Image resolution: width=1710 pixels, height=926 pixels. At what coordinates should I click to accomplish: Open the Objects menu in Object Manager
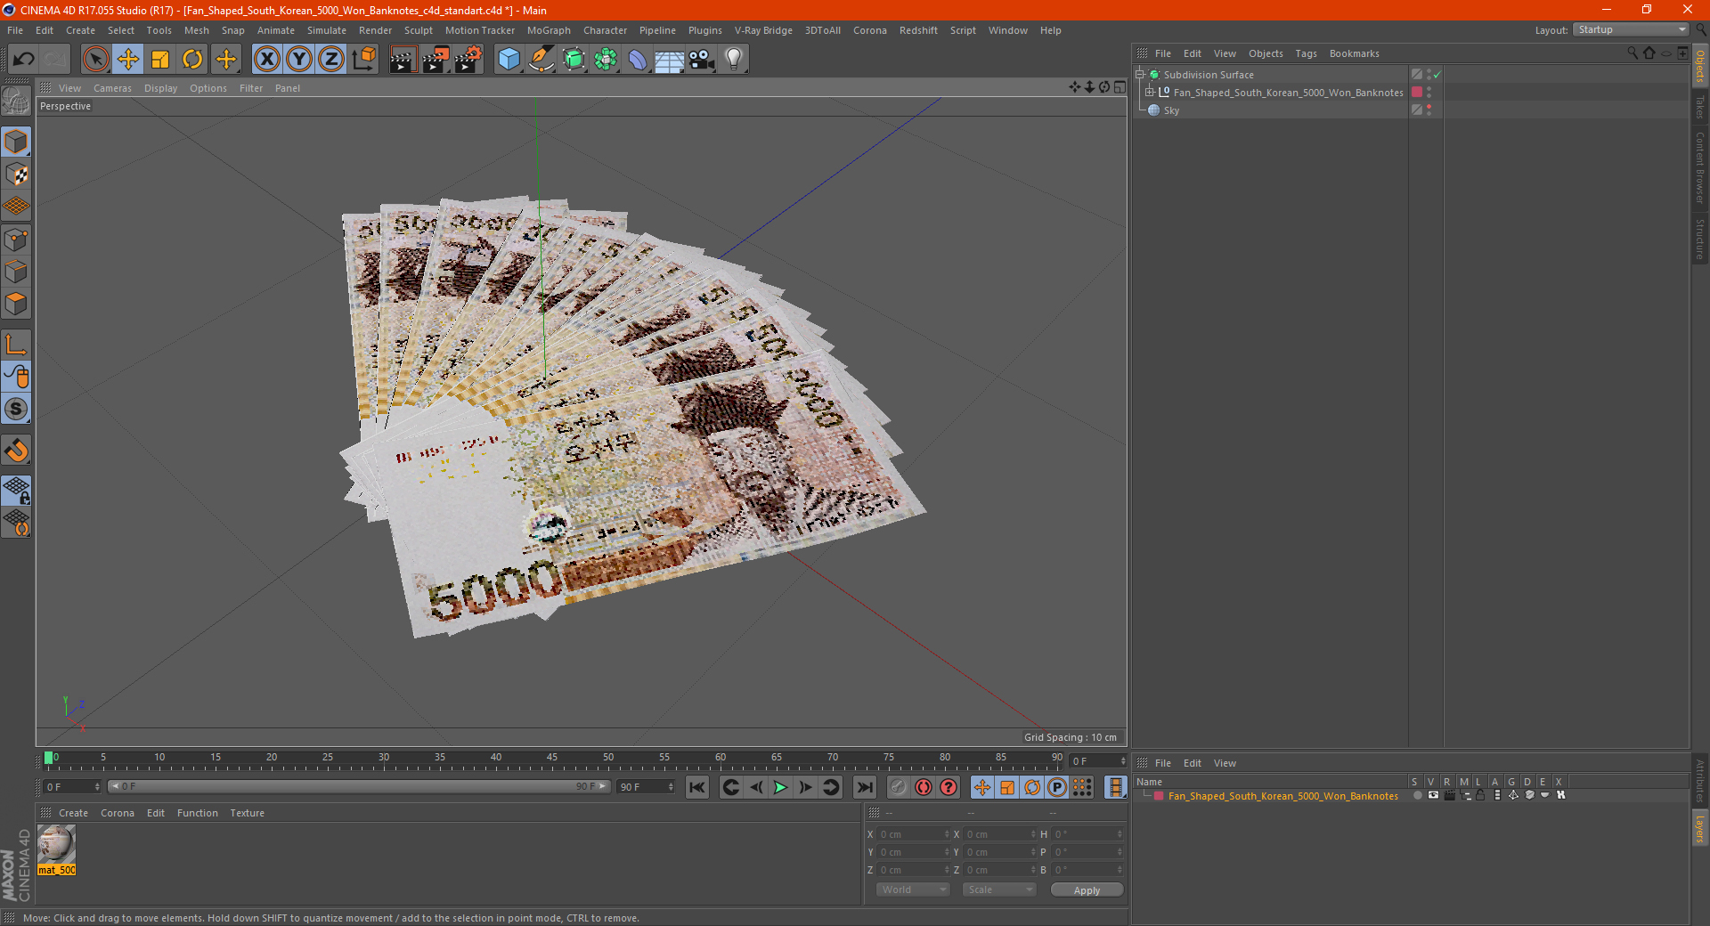(x=1266, y=53)
